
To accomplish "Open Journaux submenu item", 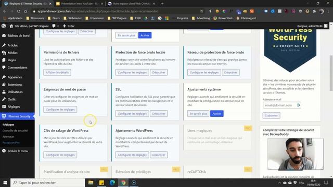I will 8,137.
